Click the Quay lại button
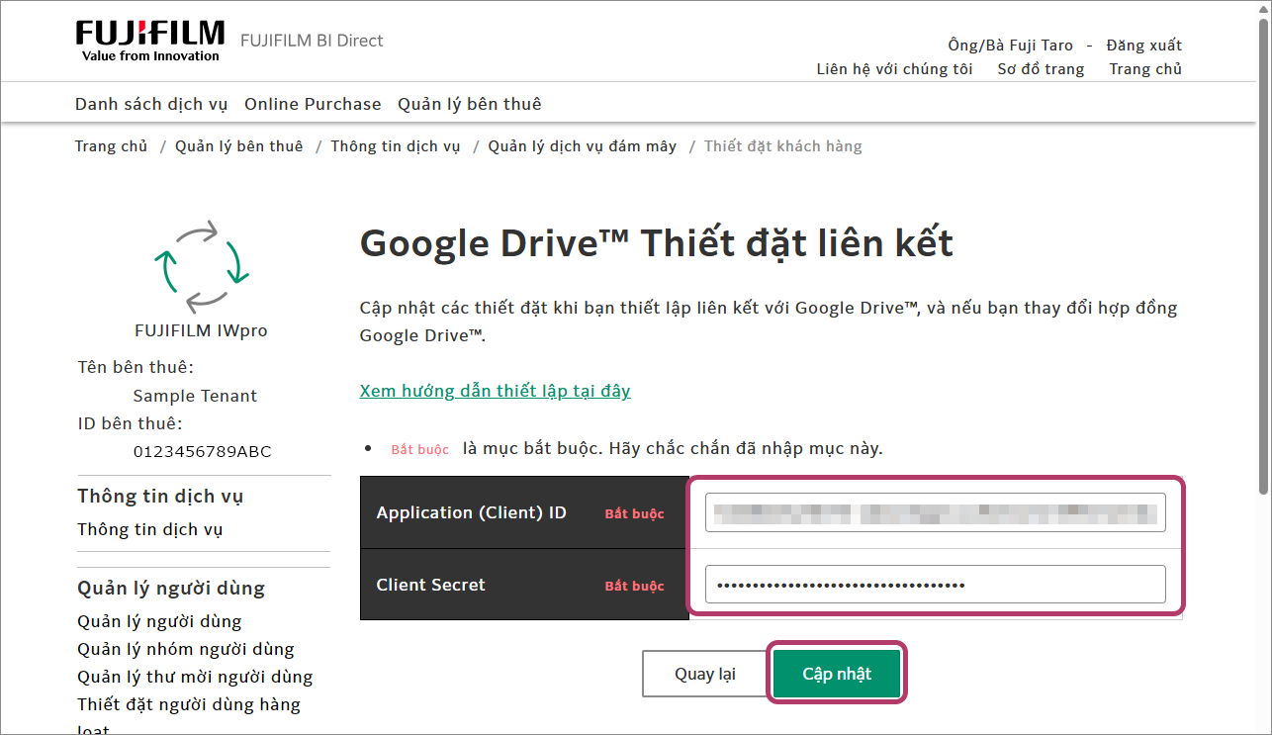The height and width of the screenshot is (735, 1272). (x=705, y=674)
